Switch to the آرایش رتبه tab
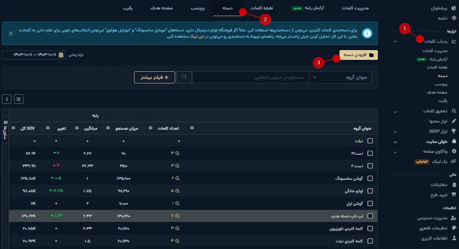This screenshot has width=459, height=249. (307, 8)
